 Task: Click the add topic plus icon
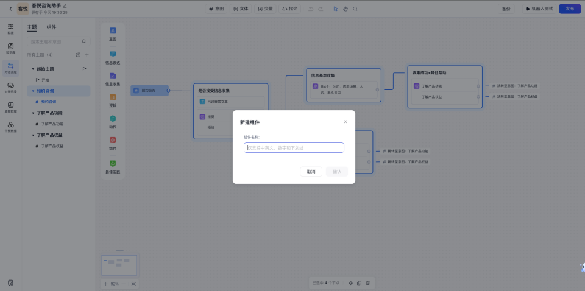point(87,55)
